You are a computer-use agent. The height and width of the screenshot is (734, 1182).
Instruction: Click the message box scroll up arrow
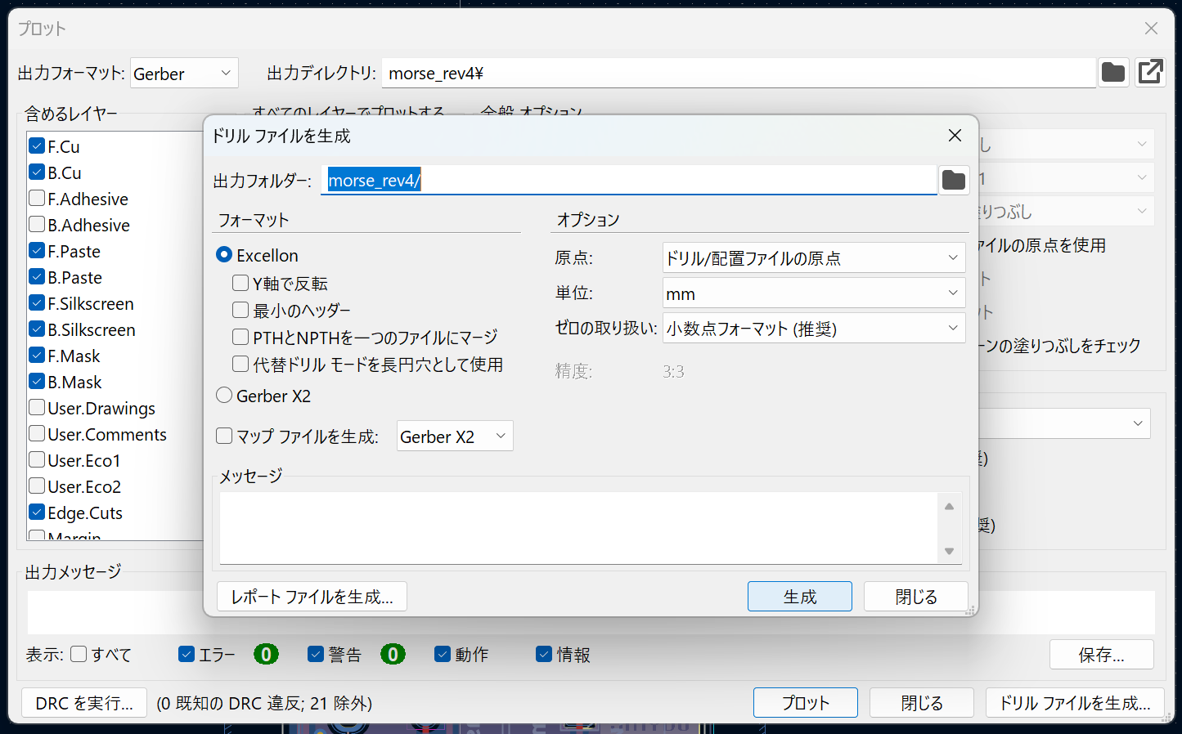pyautogui.click(x=949, y=507)
